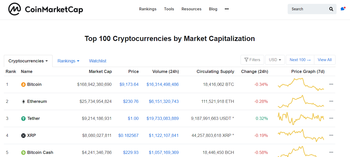350x157 pixels.
Task: Click the Next 100 link
Action: coord(300,60)
